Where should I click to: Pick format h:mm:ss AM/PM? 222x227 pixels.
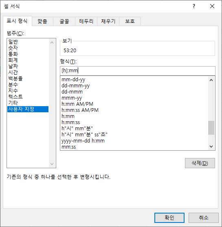point(134,110)
